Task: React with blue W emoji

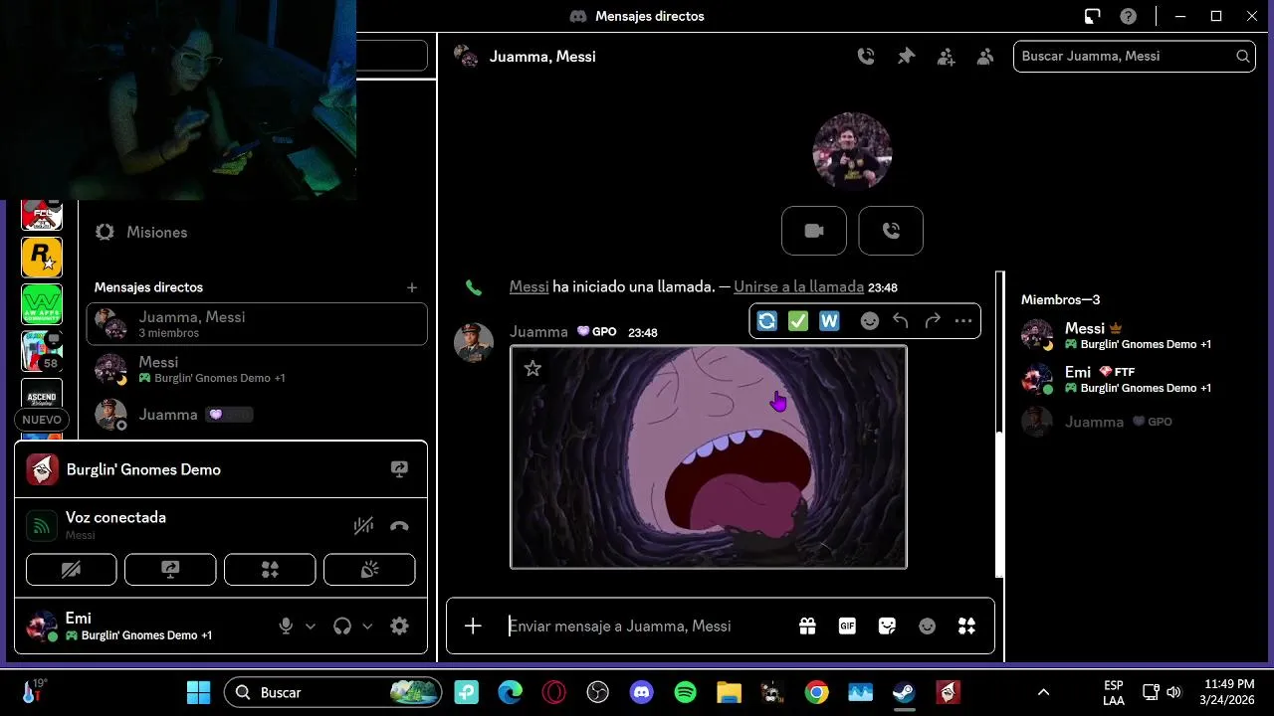Action: click(x=829, y=320)
